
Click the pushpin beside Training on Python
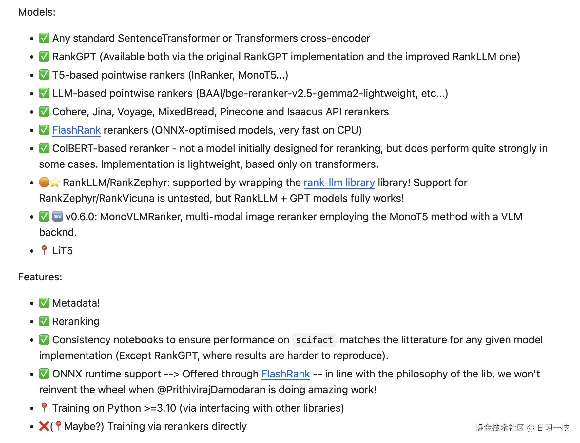[44, 408]
